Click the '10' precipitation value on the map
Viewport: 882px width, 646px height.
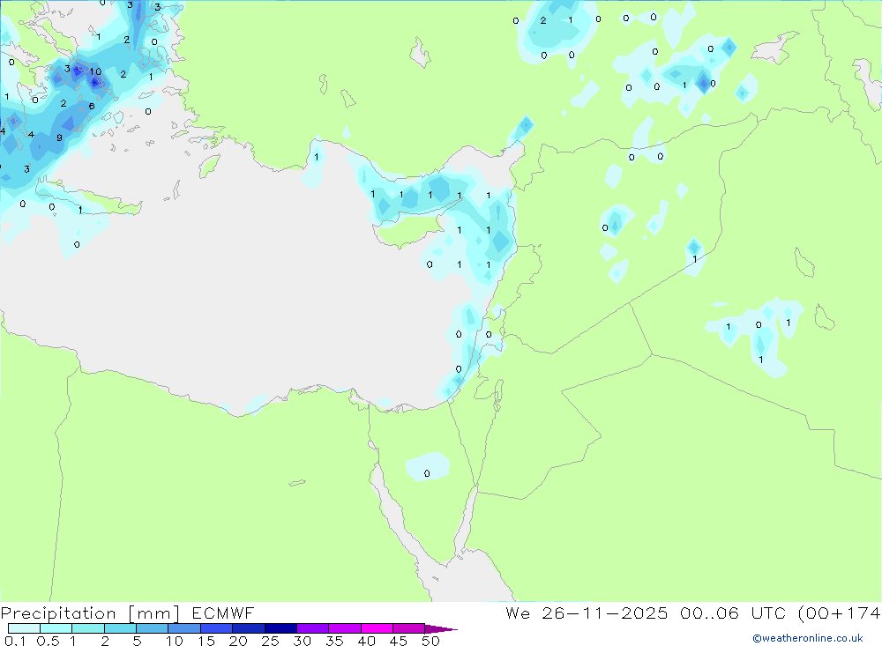95,71
